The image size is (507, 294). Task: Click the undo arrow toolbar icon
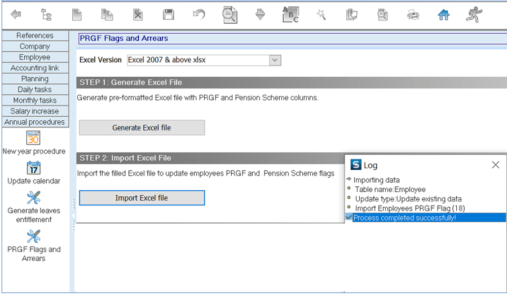[199, 15]
